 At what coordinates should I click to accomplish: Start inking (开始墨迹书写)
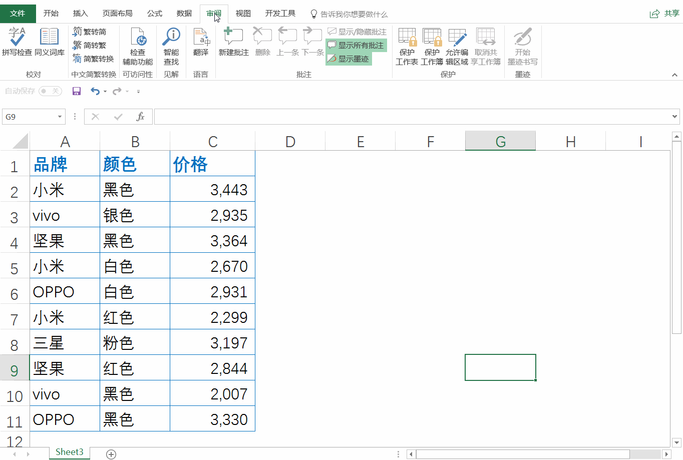[522, 47]
